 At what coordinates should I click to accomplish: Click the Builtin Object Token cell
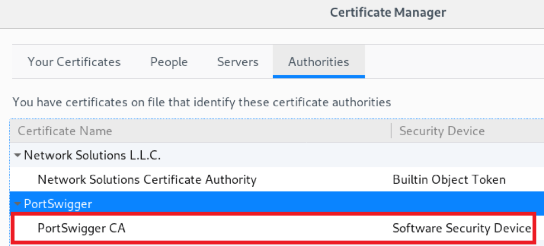[449, 180]
